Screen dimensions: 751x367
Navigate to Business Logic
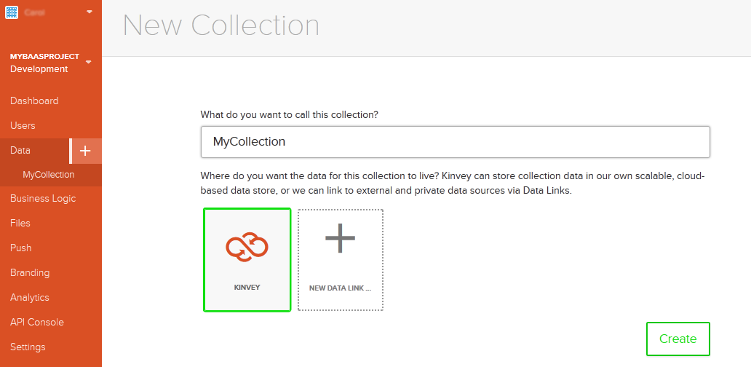point(43,198)
